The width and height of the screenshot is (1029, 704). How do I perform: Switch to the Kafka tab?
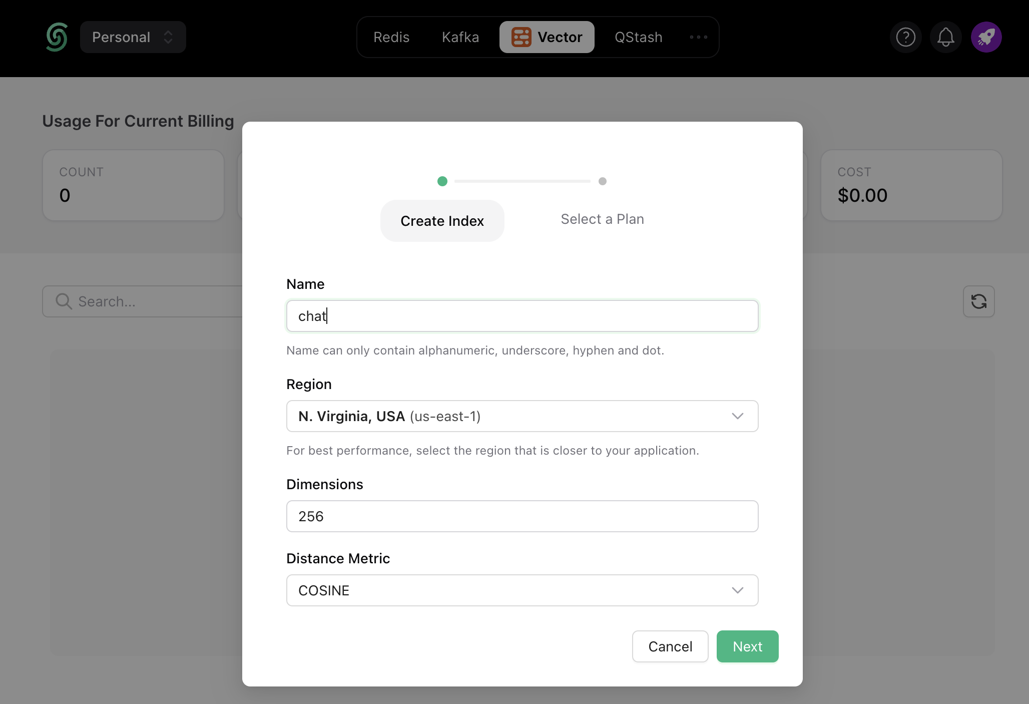click(x=459, y=37)
